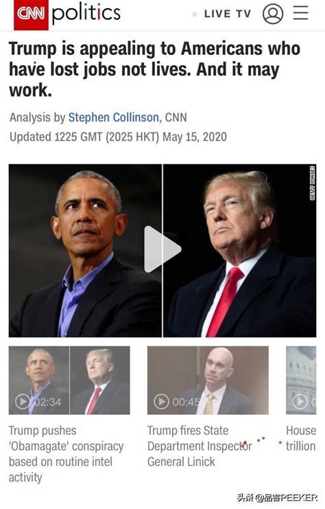Click the 00:45 video play icon
The height and width of the screenshot is (509, 325).
161,402
